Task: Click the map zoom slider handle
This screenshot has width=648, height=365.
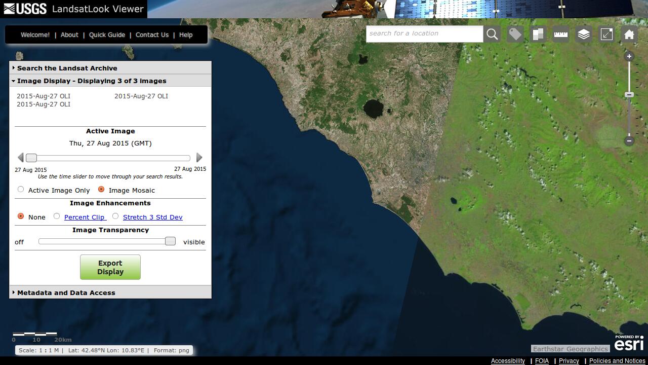Action: (x=629, y=95)
